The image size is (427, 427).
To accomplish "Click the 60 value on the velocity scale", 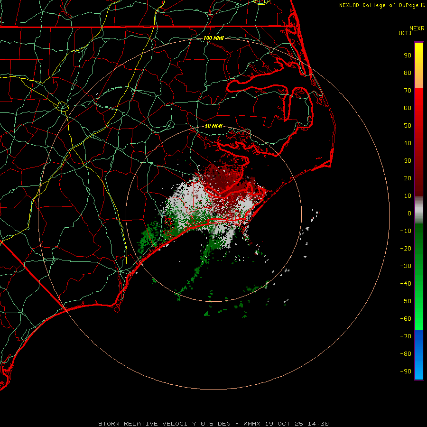I will (x=408, y=108).
